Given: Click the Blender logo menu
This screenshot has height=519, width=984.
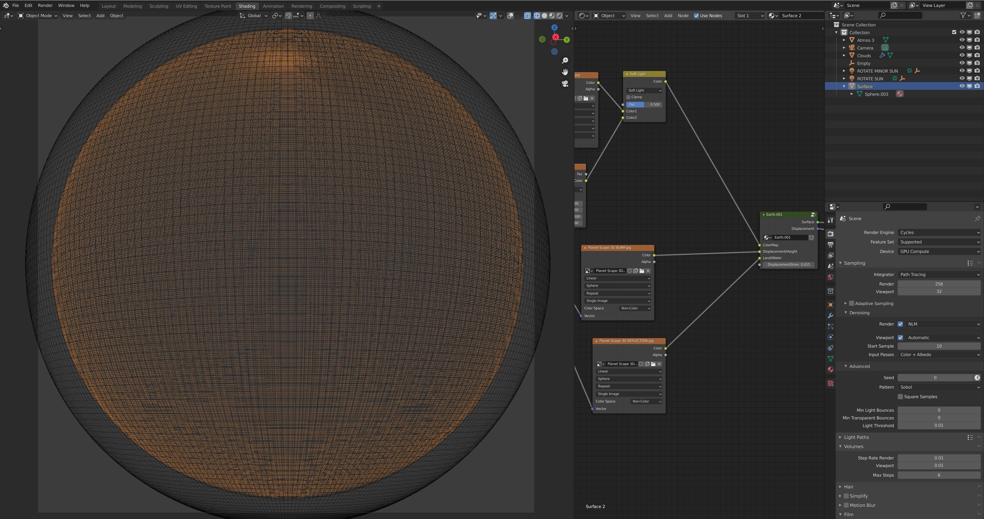Looking at the screenshot, I should point(5,5).
